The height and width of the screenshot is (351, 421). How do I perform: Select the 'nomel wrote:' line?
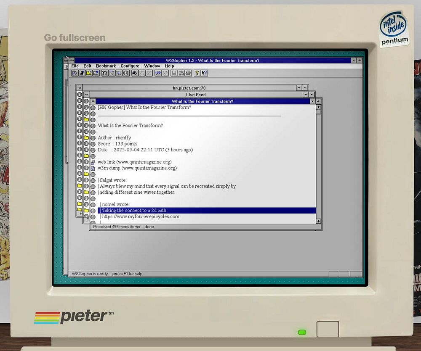(116, 204)
